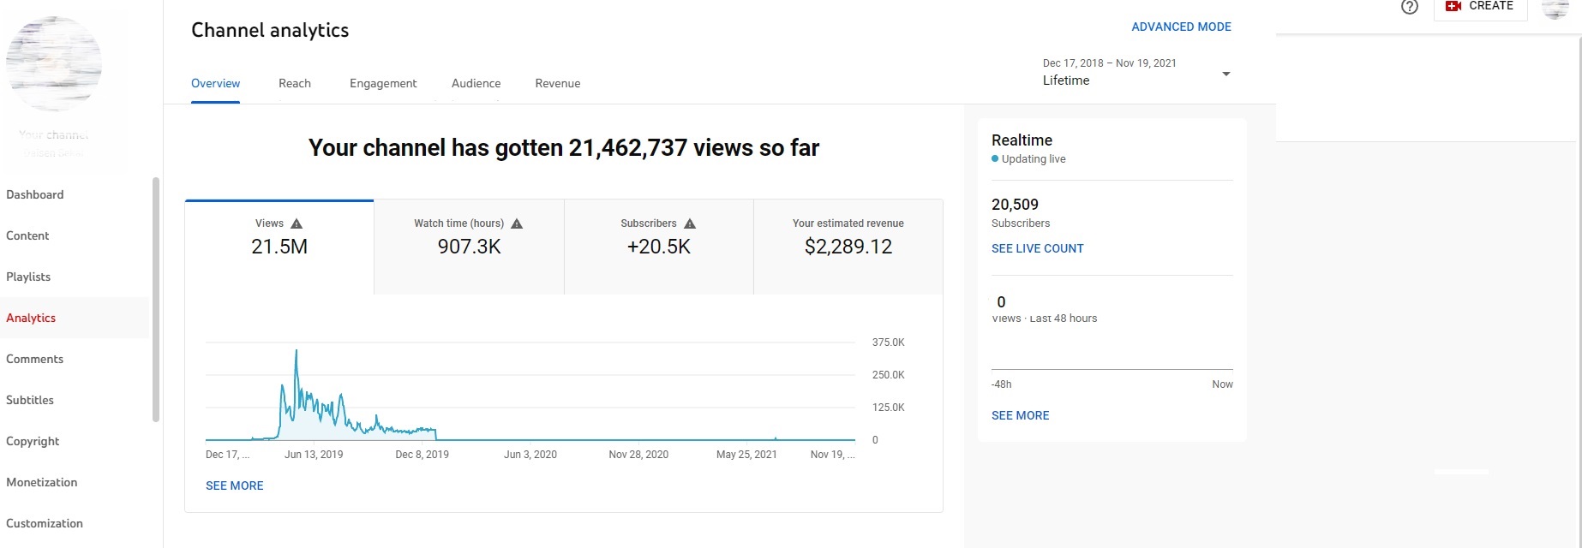Click SEE MORE under the views chart
1582x548 pixels.
pyautogui.click(x=235, y=485)
